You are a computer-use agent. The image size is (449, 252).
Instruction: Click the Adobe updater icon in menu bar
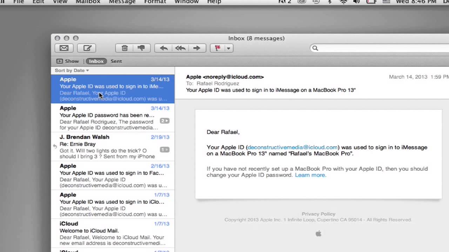(x=284, y=2)
